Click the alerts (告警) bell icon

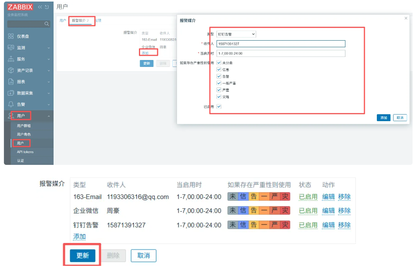click(11, 104)
